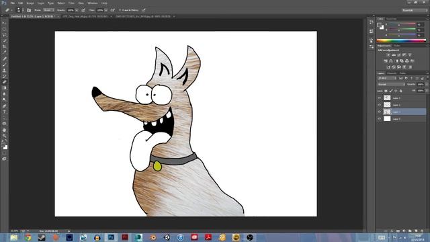
Task: Select the Eyedropper tool
Action: [x=4, y=52]
